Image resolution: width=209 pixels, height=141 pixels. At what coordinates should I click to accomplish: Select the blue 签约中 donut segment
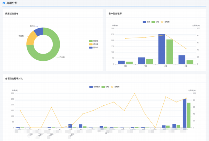(x=39, y=31)
